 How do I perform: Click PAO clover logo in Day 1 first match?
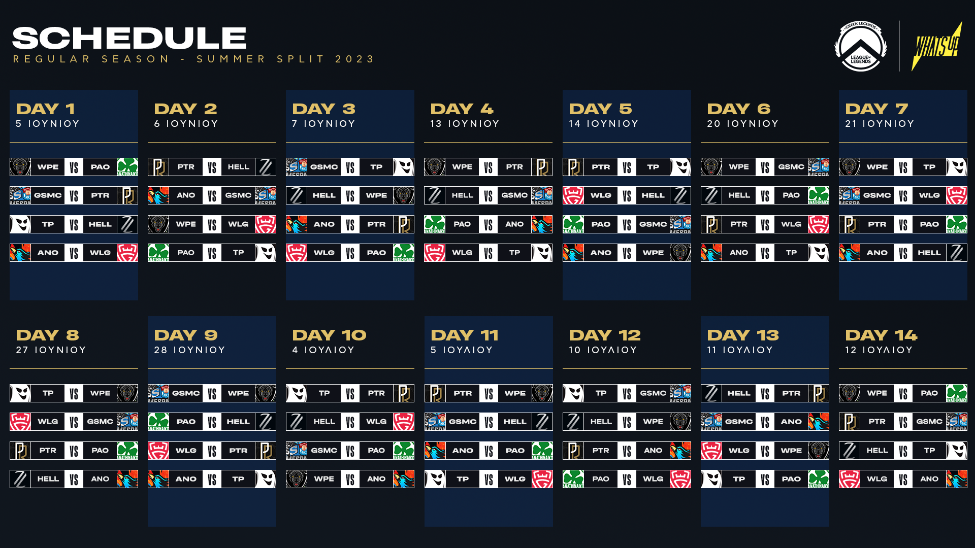[x=127, y=167]
